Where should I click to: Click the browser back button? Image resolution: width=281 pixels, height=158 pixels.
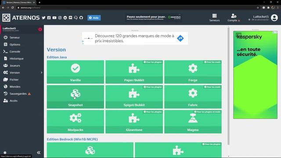tap(3, 8)
